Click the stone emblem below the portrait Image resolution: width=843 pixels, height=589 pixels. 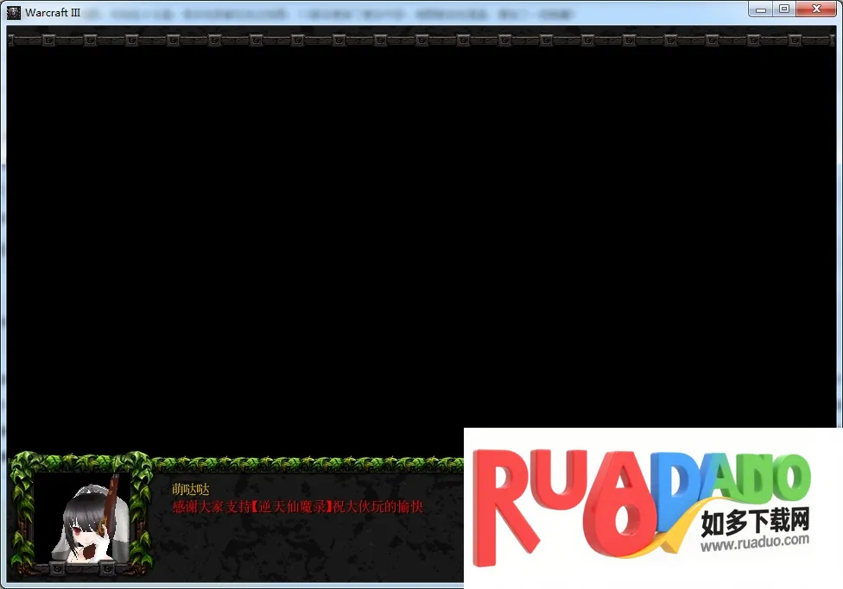pos(82,568)
